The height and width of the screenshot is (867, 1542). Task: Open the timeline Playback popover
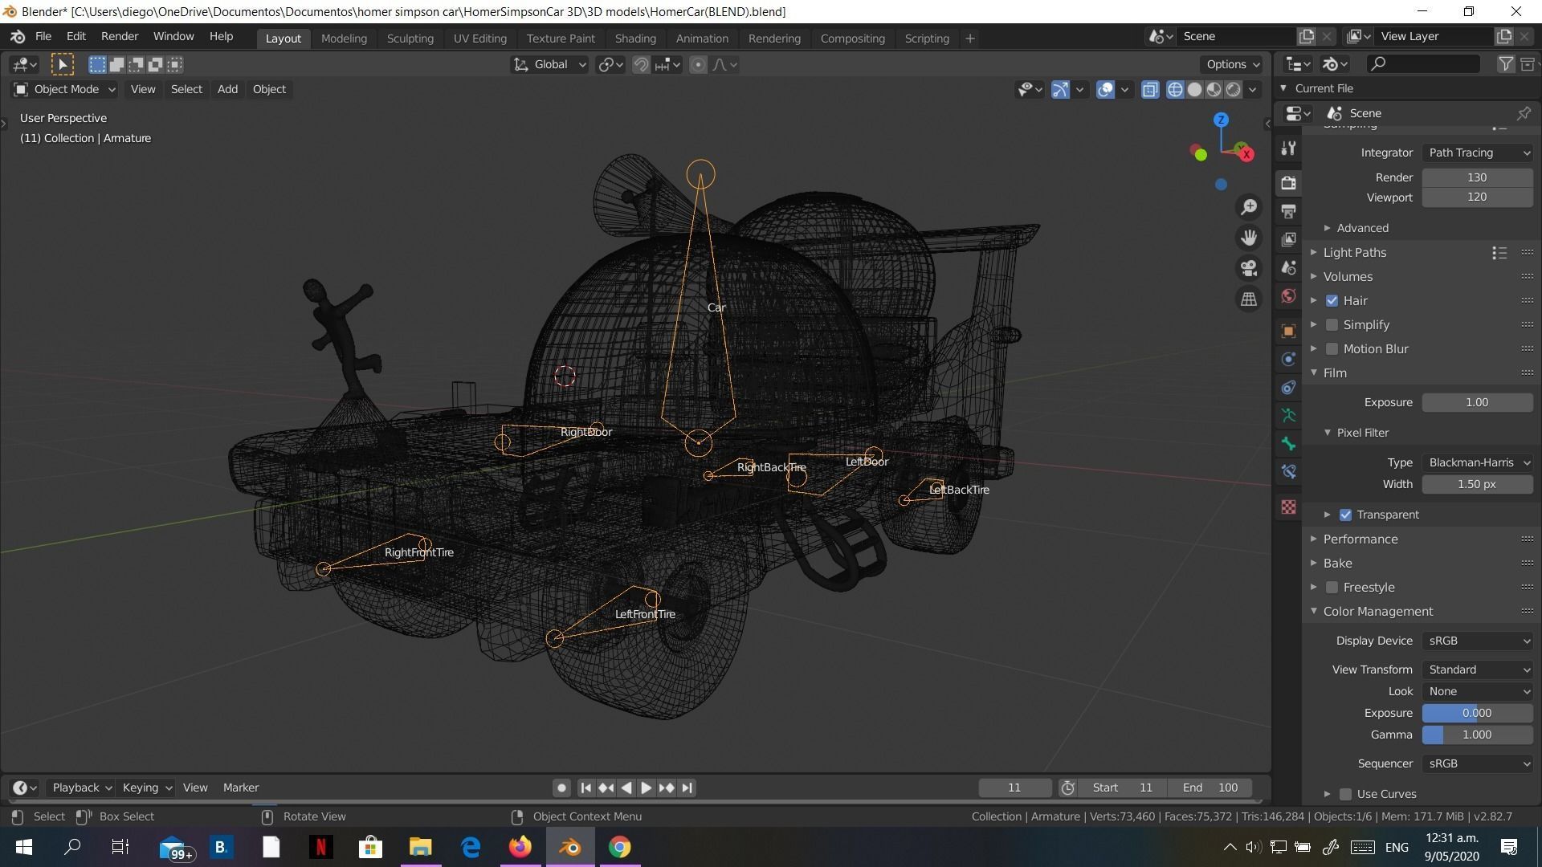click(x=81, y=788)
